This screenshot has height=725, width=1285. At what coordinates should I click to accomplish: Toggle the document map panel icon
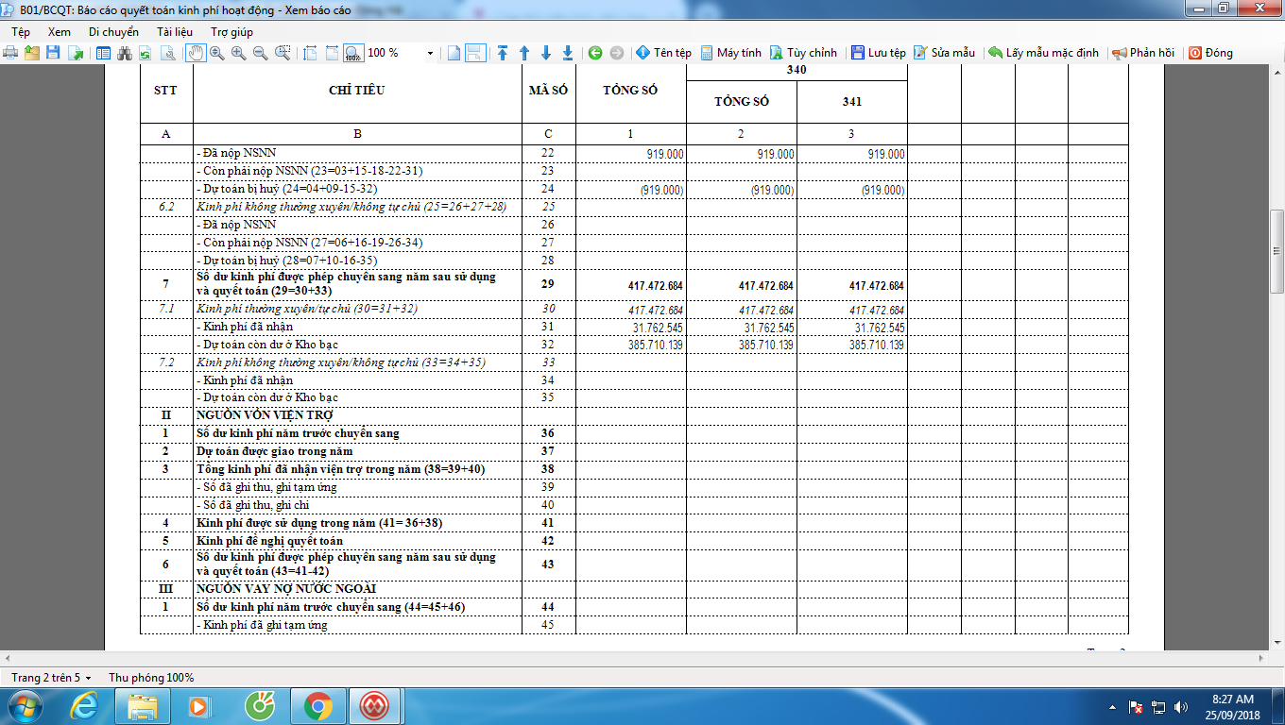[x=104, y=53]
